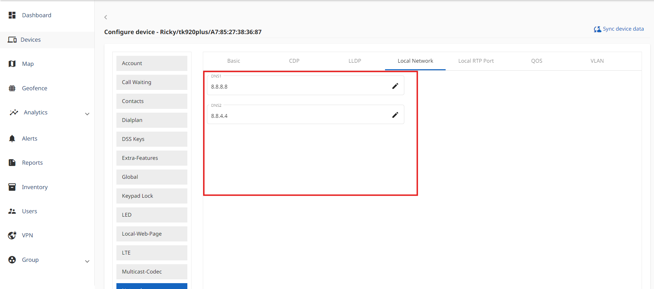
Task: Open the DSS Keys settings category
Action: click(x=152, y=139)
